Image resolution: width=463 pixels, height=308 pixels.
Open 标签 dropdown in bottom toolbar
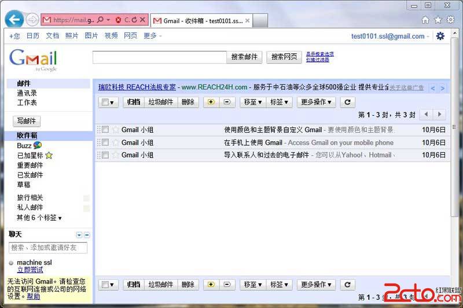coord(279,285)
